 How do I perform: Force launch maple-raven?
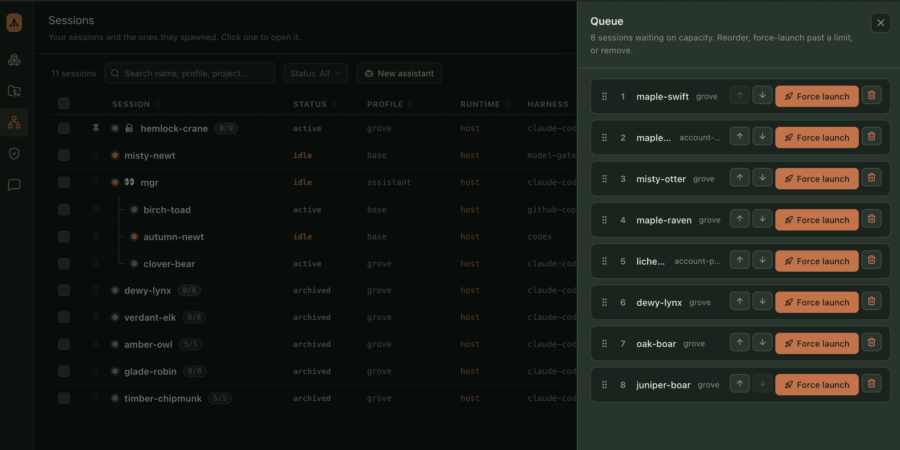click(817, 220)
